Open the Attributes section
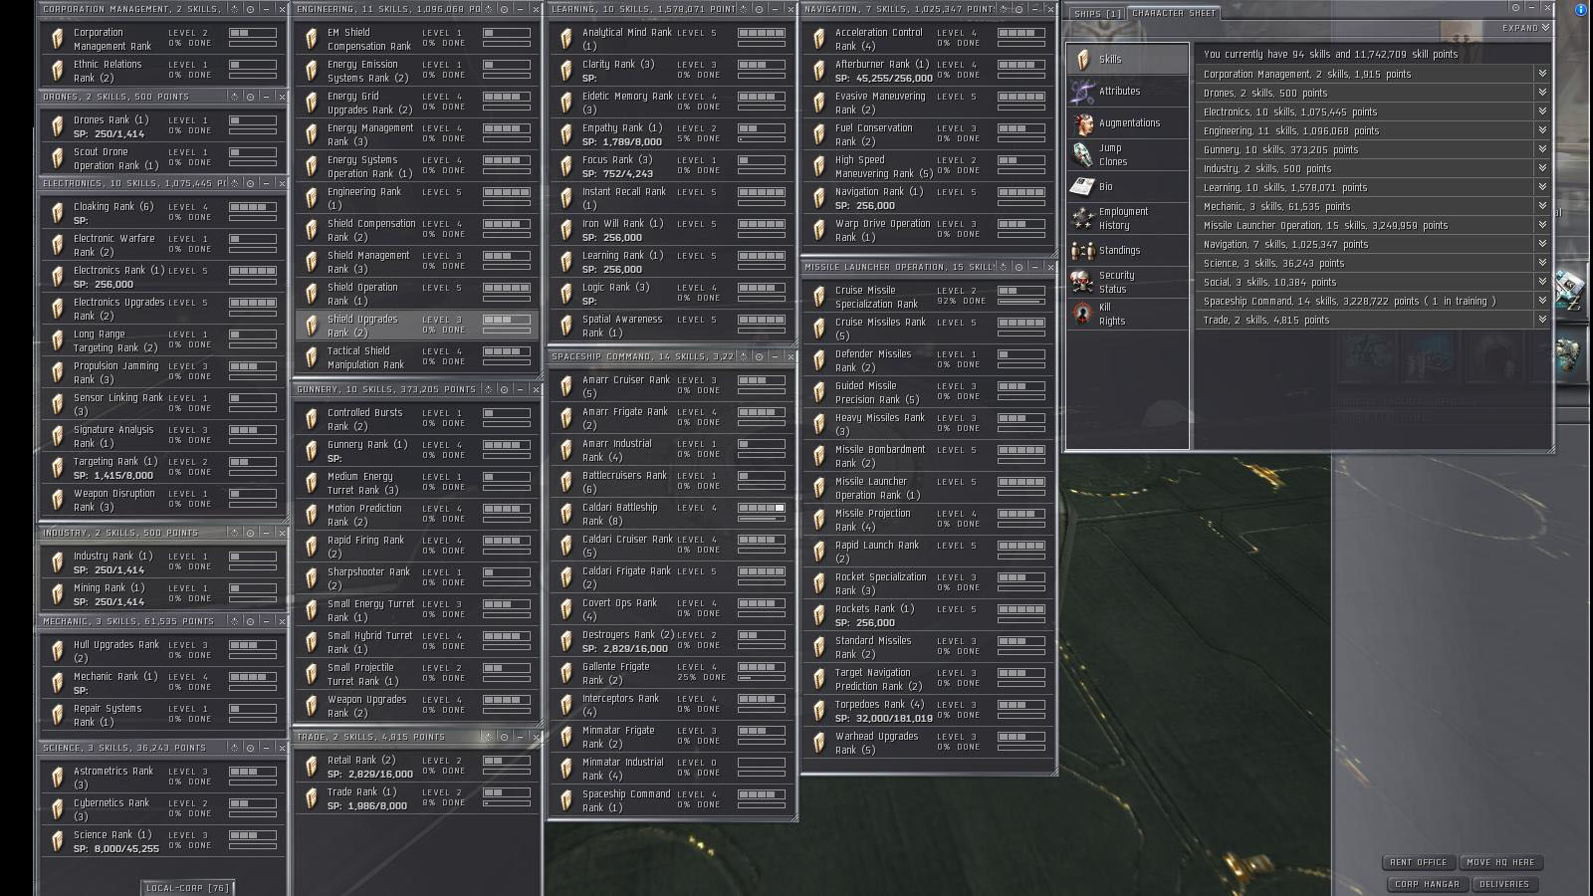Image resolution: width=1593 pixels, height=896 pixels. click(x=1128, y=92)
